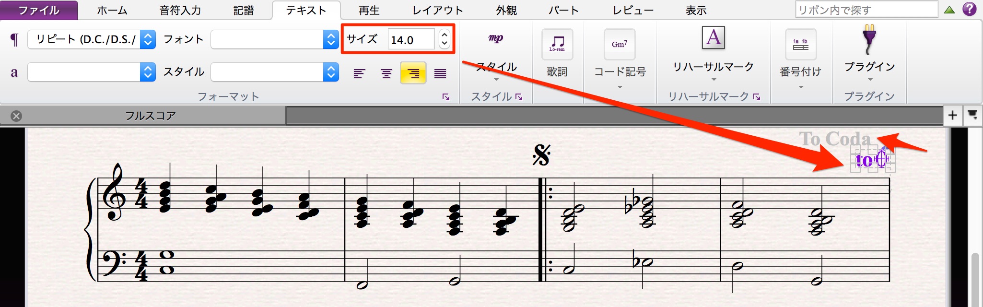Toggle right text alignment
The height and width of the screenshot is (307, 983).
413,73
